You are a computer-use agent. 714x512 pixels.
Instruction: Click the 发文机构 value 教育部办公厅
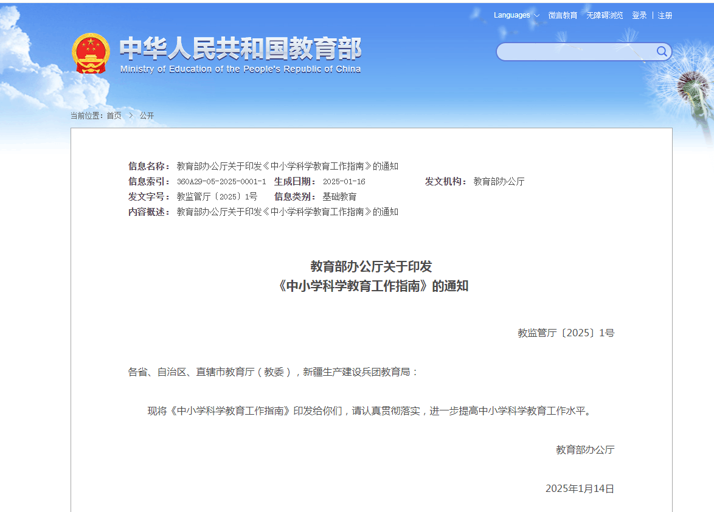pyautogui.click(x=499, y=181)
